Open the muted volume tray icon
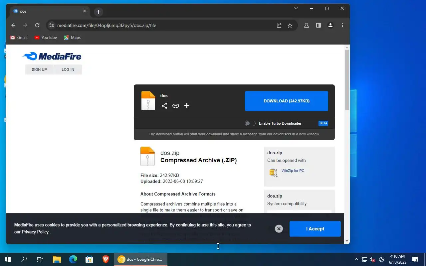The image size is (426, 266). click(x=373, y=259)
